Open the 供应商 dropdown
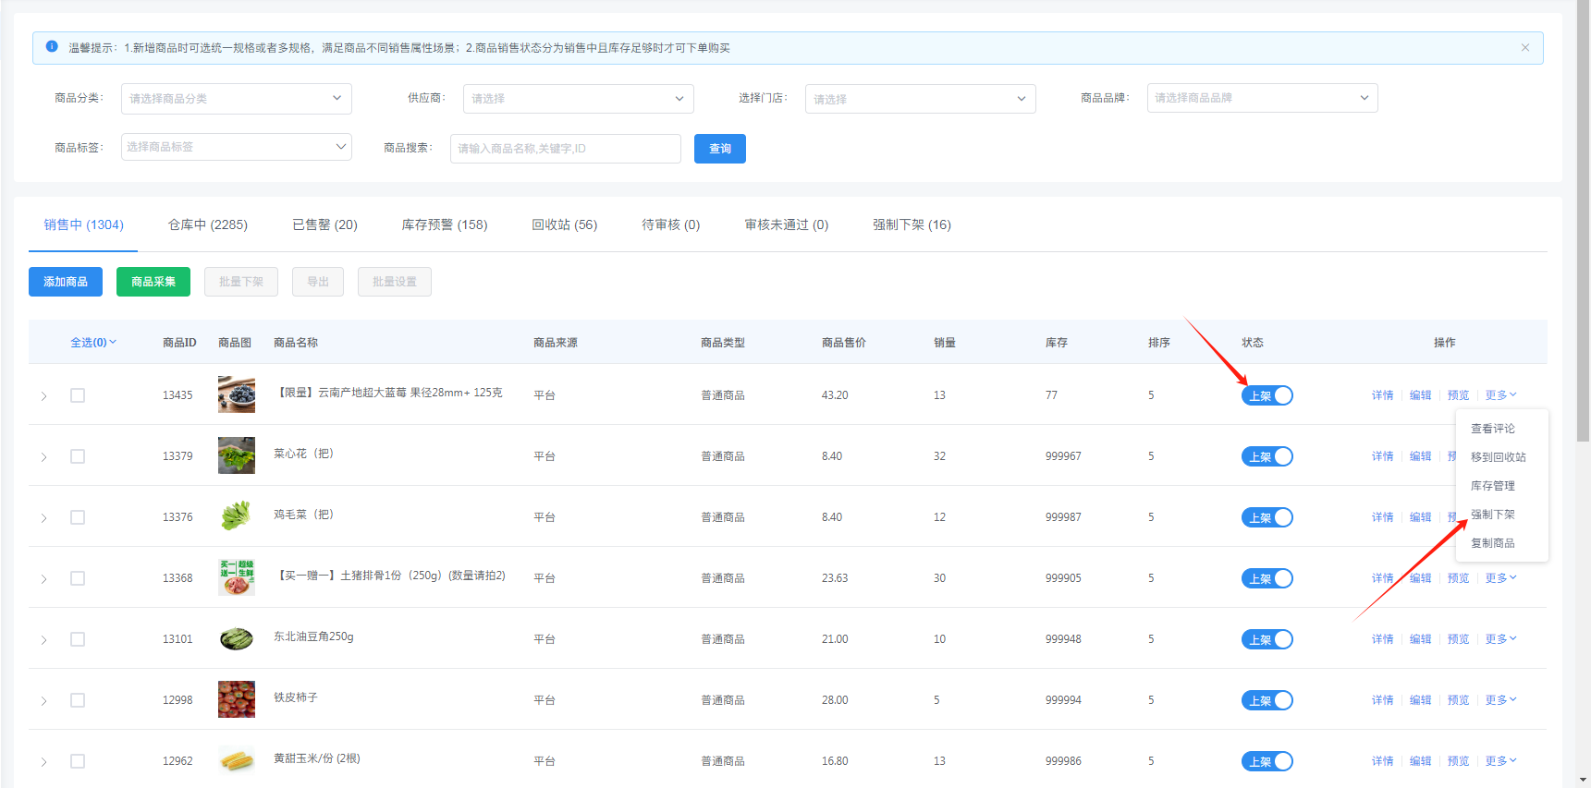The height and width of the screenshot is (788, 1591). pyautogui.click(x=579, y=99)
